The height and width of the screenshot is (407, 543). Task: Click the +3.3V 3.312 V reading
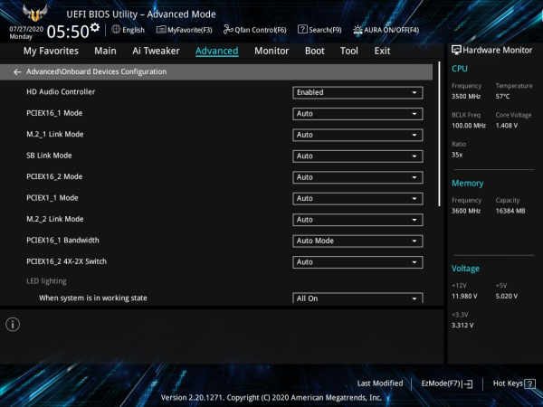(x=462, y=326)
